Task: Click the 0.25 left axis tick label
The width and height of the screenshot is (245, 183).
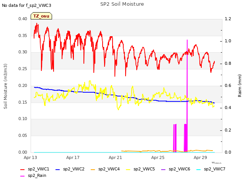Action: 23,69
